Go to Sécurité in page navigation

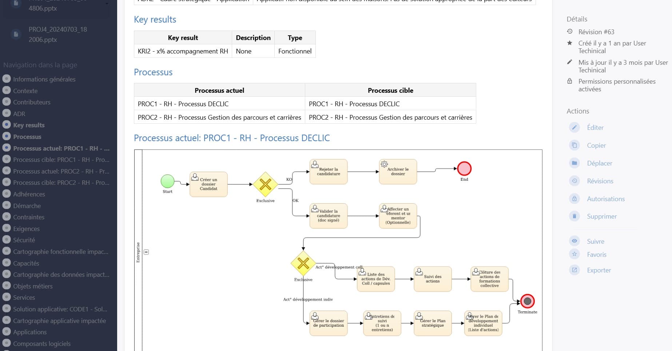(x=24, y=240)
